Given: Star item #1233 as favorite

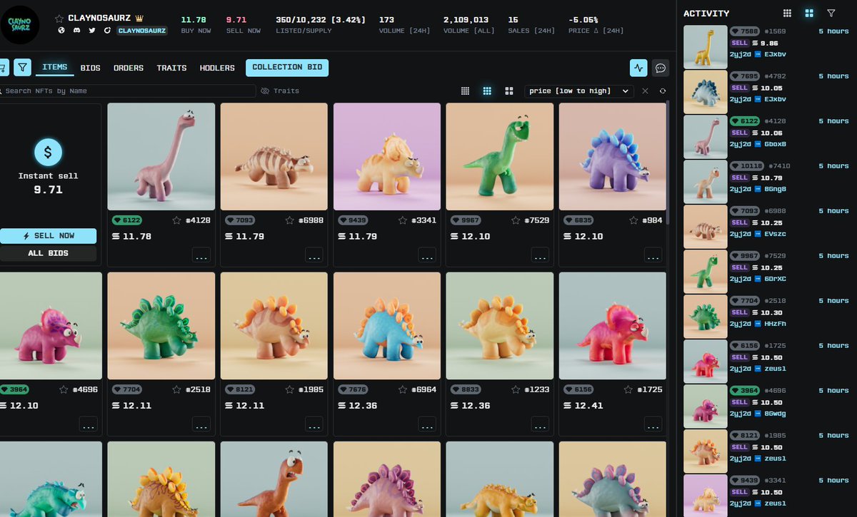Looking at the screenshot, I should [515, 389].
